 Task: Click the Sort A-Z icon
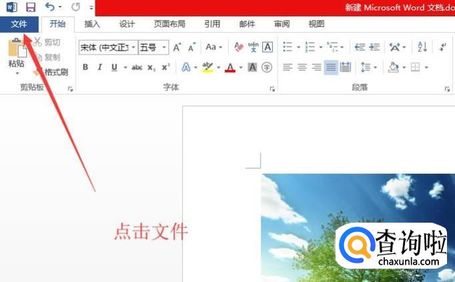pos(422,47)
